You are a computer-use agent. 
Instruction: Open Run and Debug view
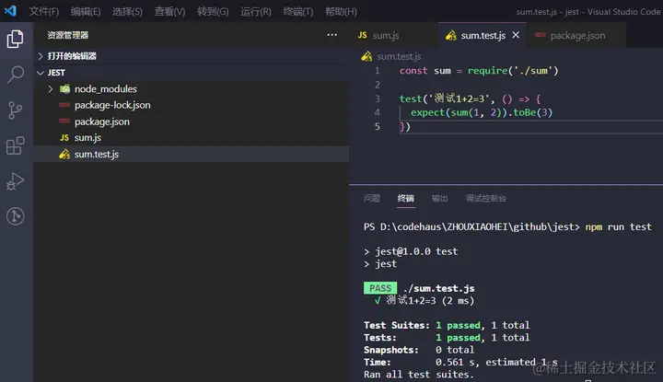[16, 181]
